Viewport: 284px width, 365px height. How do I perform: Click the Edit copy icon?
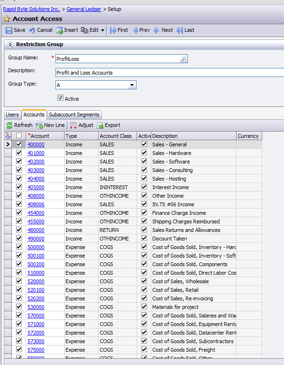pos(84,30)
